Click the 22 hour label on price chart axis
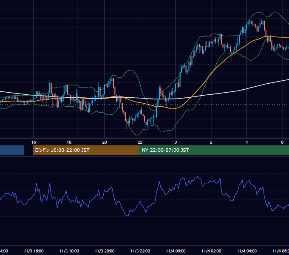Viewport: 289px width, 255px height. (x=140, y=142)
